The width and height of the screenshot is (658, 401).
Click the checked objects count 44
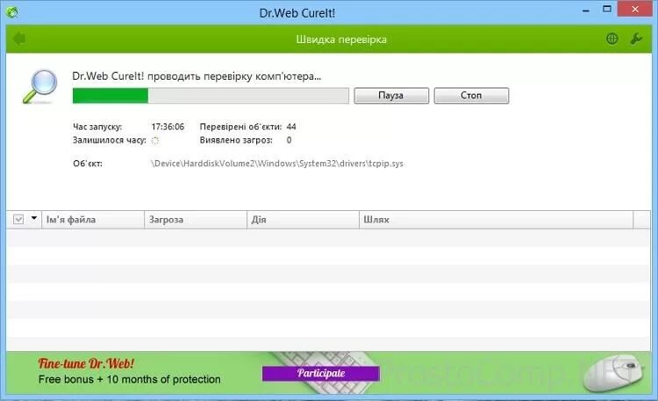tap(291, 127)
